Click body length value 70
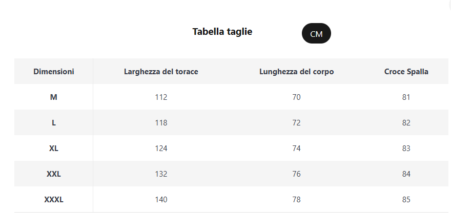The height and width of the screenshot is (213, 451). (296, 97)
